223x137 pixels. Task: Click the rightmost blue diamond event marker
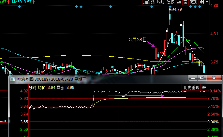pos(199,7)
